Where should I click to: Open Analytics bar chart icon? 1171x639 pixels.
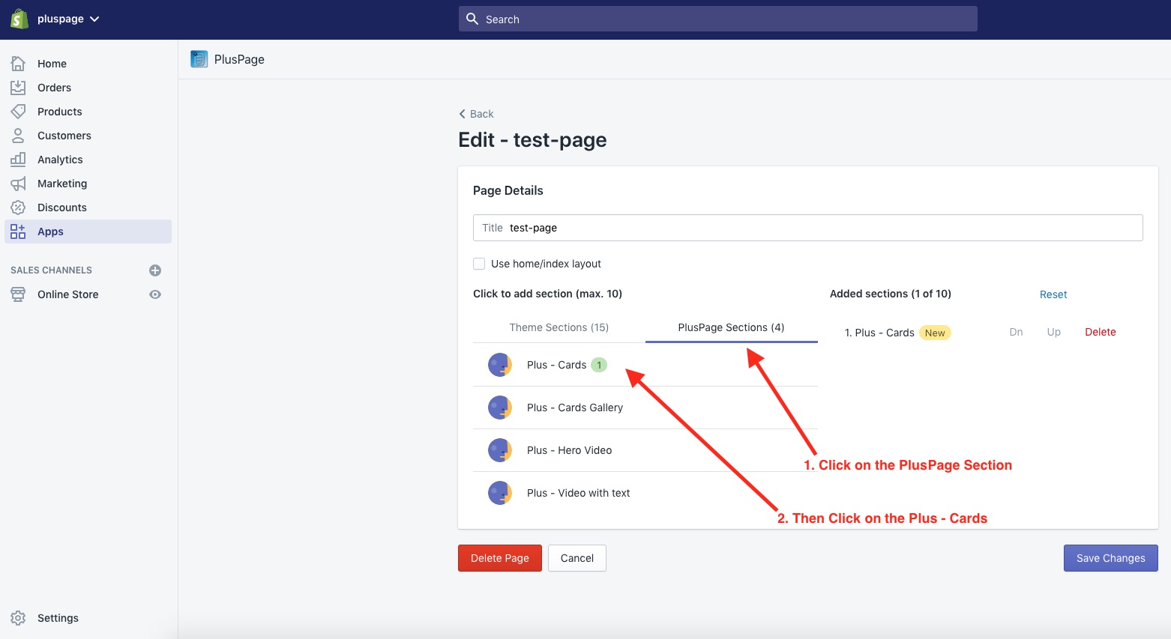(x=18, y=160)
